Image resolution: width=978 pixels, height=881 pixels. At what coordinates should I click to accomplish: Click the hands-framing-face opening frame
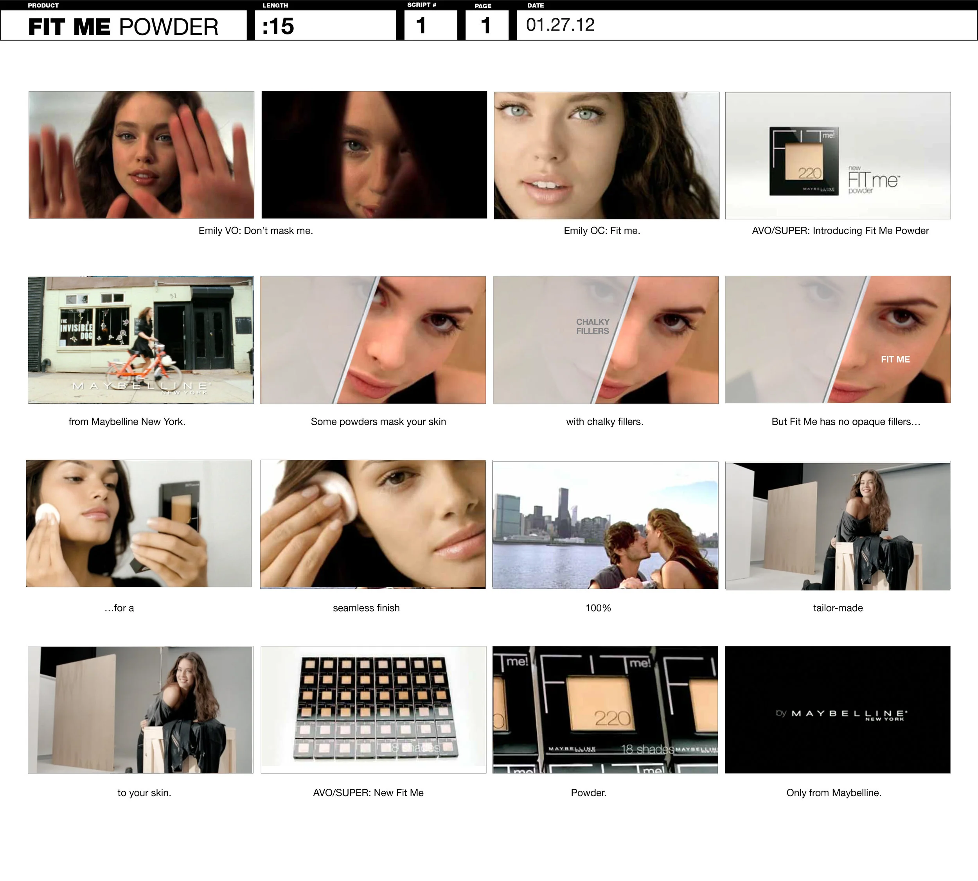click(x=141, y=155)
